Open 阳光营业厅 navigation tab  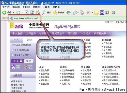click(58, 33)
